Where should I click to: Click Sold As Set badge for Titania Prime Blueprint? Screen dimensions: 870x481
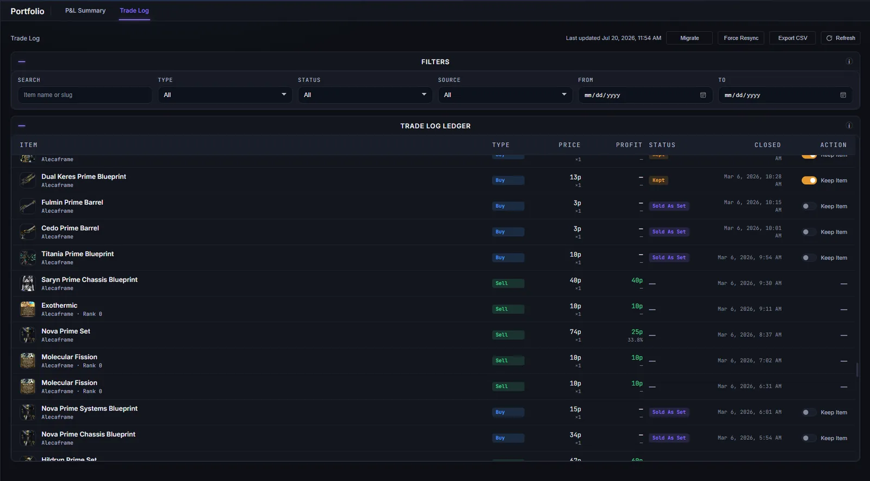pyautogui.click(x=669, y=258)
